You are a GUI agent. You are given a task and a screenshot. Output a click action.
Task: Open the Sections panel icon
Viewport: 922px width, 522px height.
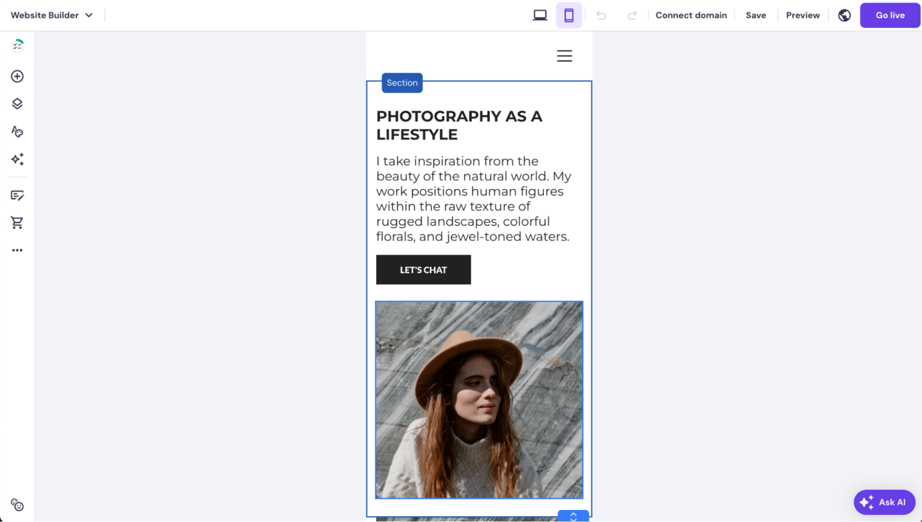pos(17,103)
